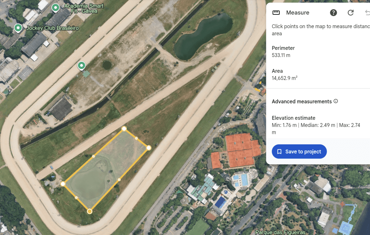Click the undo arrow in Measure panel
This screenshot has height=235, width=370.
click(x=367, y=13)
